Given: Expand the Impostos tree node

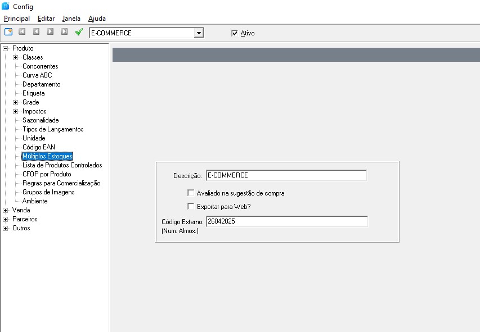Looking at the screenshot, I should [x=16, y=111].
